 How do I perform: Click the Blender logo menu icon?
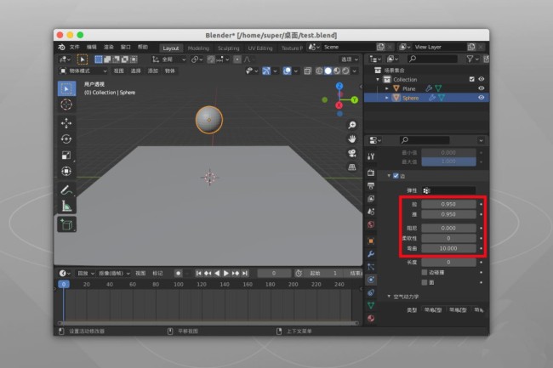coord(61,47)
